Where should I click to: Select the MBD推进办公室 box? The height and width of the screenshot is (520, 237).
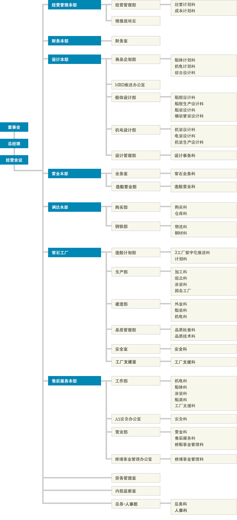pyautogui.click(x=136, y=85)
